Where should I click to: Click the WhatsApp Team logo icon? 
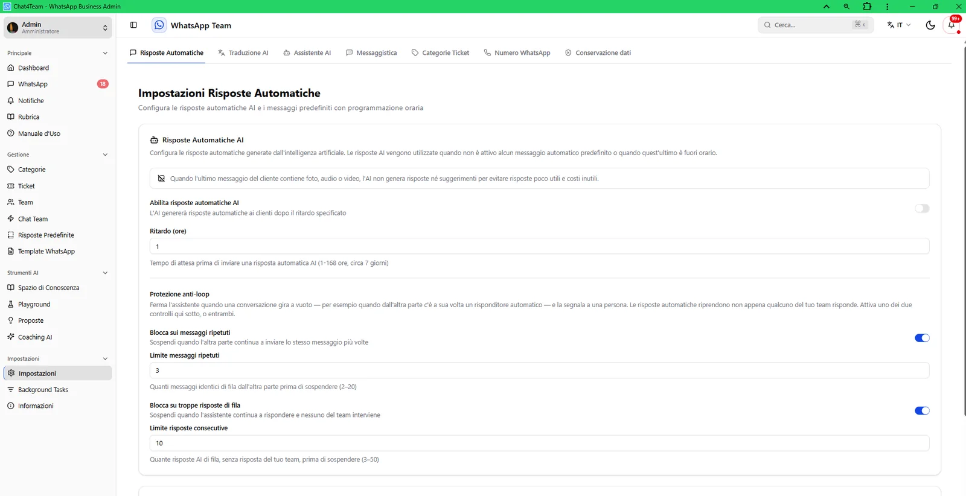159,25
